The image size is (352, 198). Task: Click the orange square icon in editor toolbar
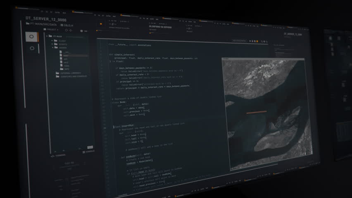coord(257,42)
